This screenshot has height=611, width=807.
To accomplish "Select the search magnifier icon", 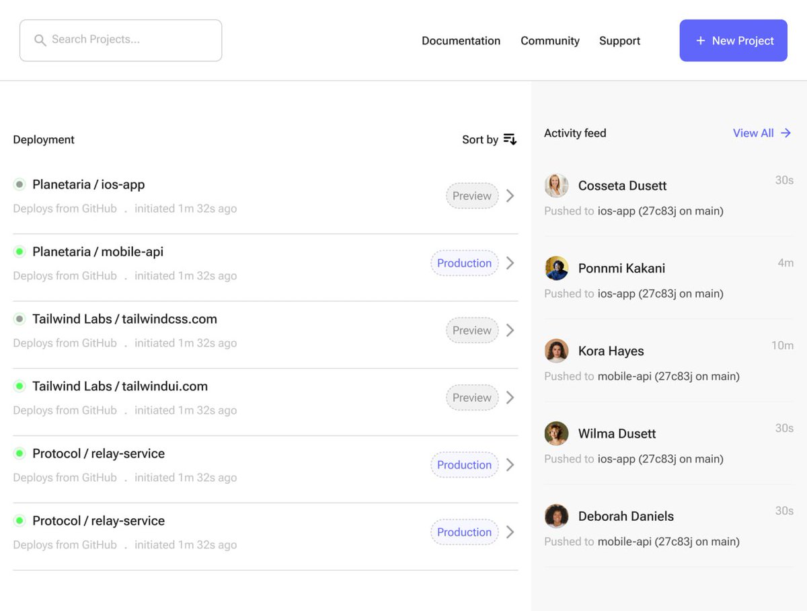I will pos(40,40).
